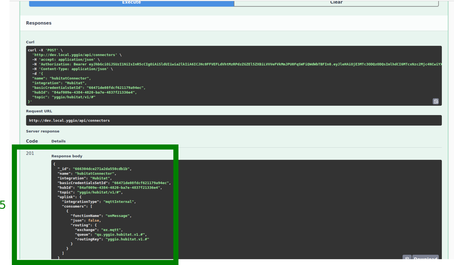The height and width of the screenshot is (265, 454).
Task: Select the Request URL http://dev.local.yggio/api/connectors
Action: 69,121
